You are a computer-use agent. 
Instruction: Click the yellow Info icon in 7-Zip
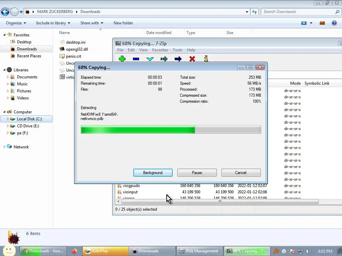coord(206,59)
